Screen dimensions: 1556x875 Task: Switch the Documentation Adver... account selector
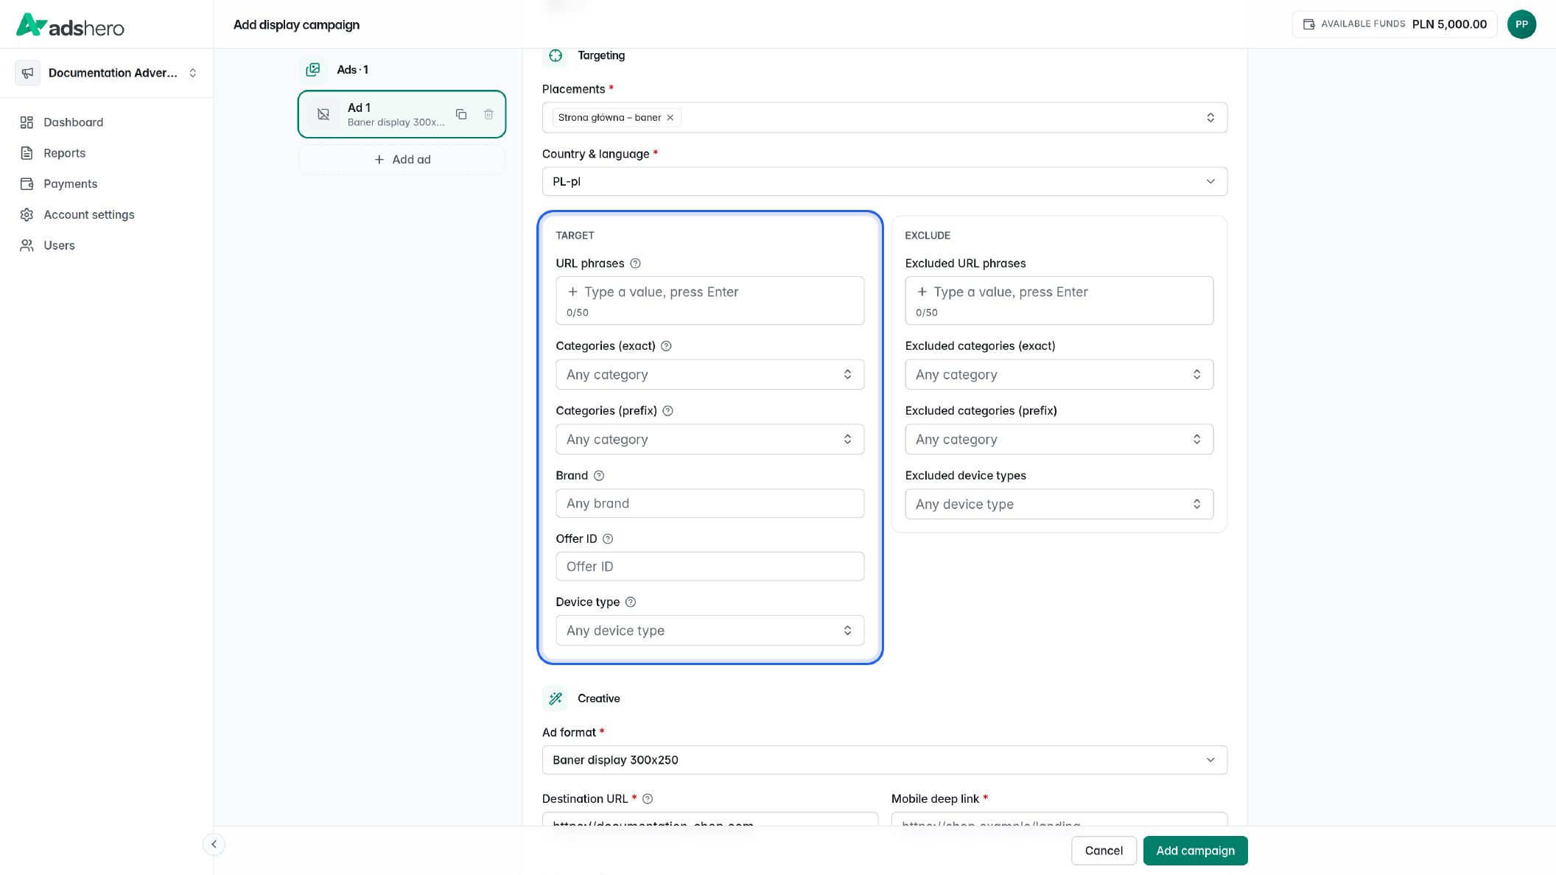[x=107, y=73]
